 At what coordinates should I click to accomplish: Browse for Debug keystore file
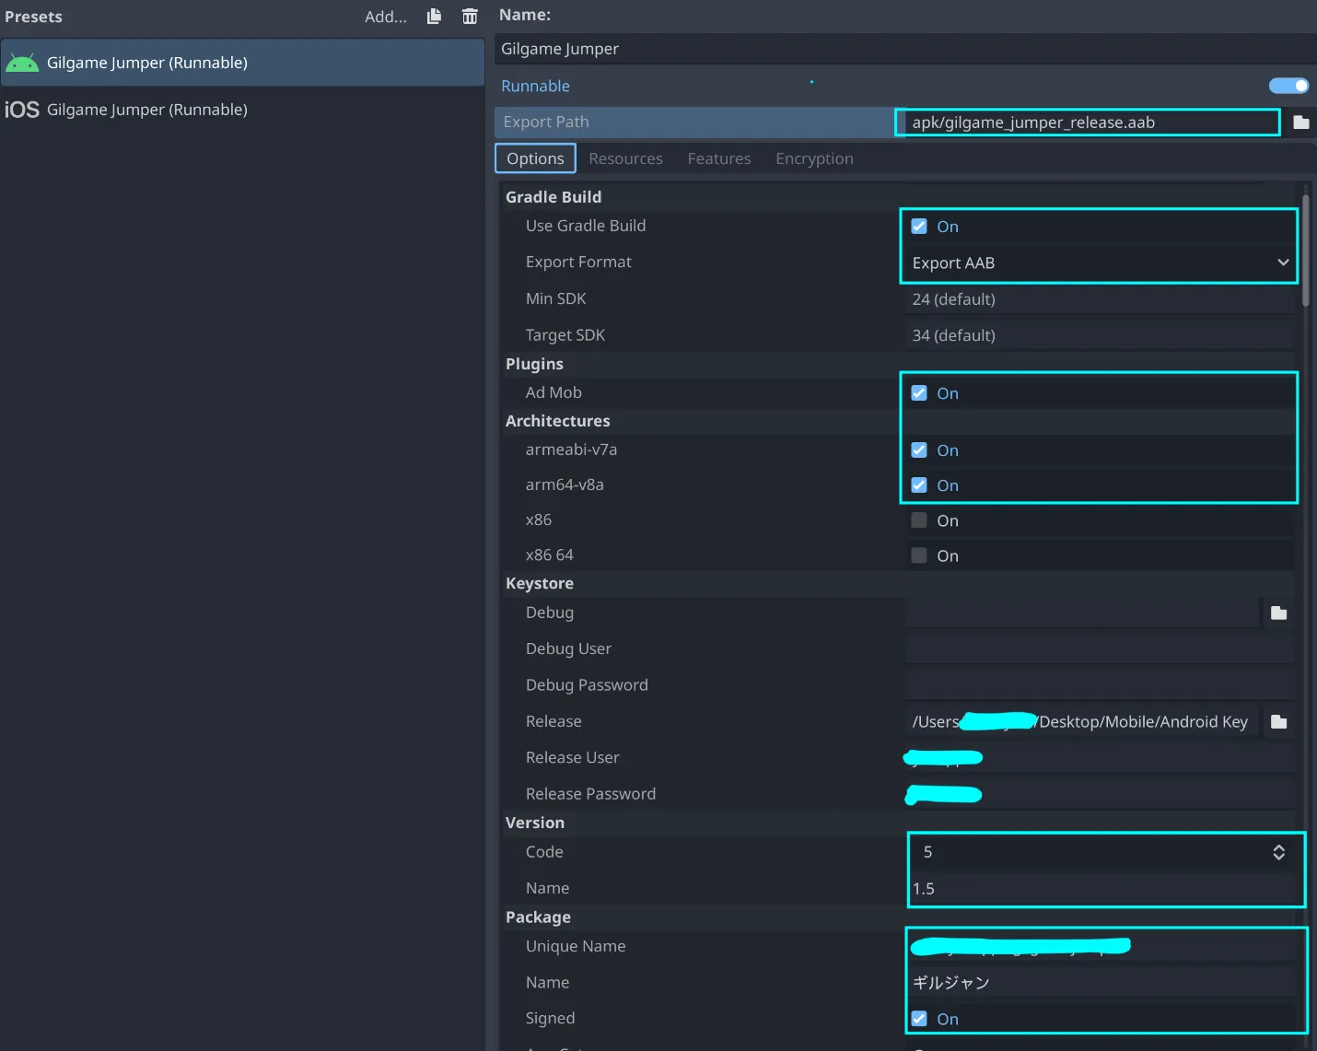pos(1278,613)
